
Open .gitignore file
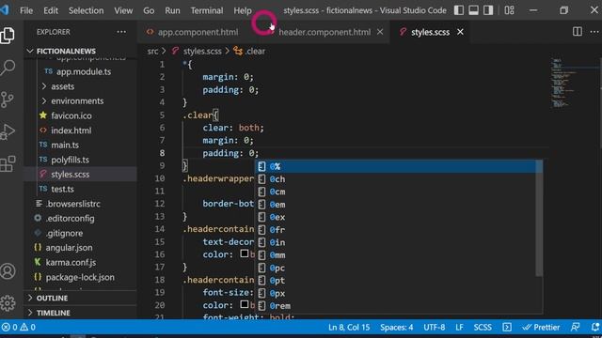coord(80,233)
